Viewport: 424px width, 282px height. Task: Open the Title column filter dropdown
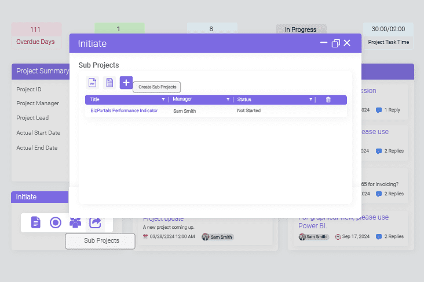pyautogui.click(x=163, y=99)
